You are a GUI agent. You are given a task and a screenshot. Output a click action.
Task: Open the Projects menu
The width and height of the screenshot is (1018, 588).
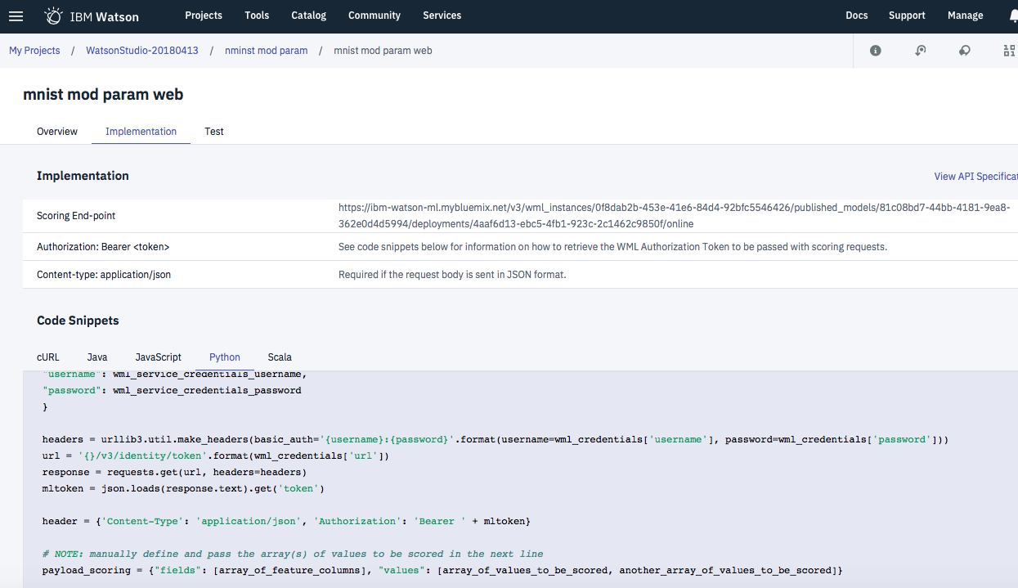pos(204,16)
